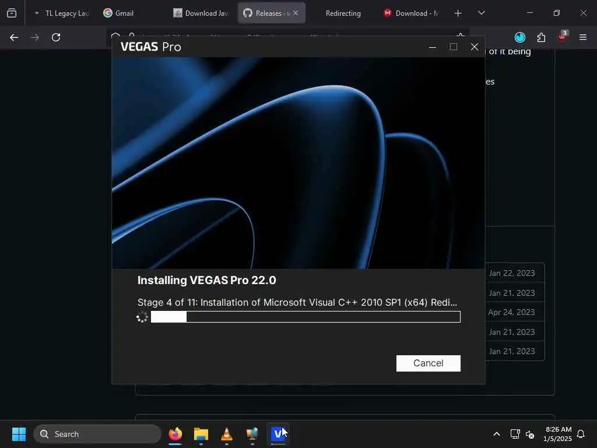Open the Firefox application menu
The height and width of the screenshot is (448, 597).
tap(583, 37)
